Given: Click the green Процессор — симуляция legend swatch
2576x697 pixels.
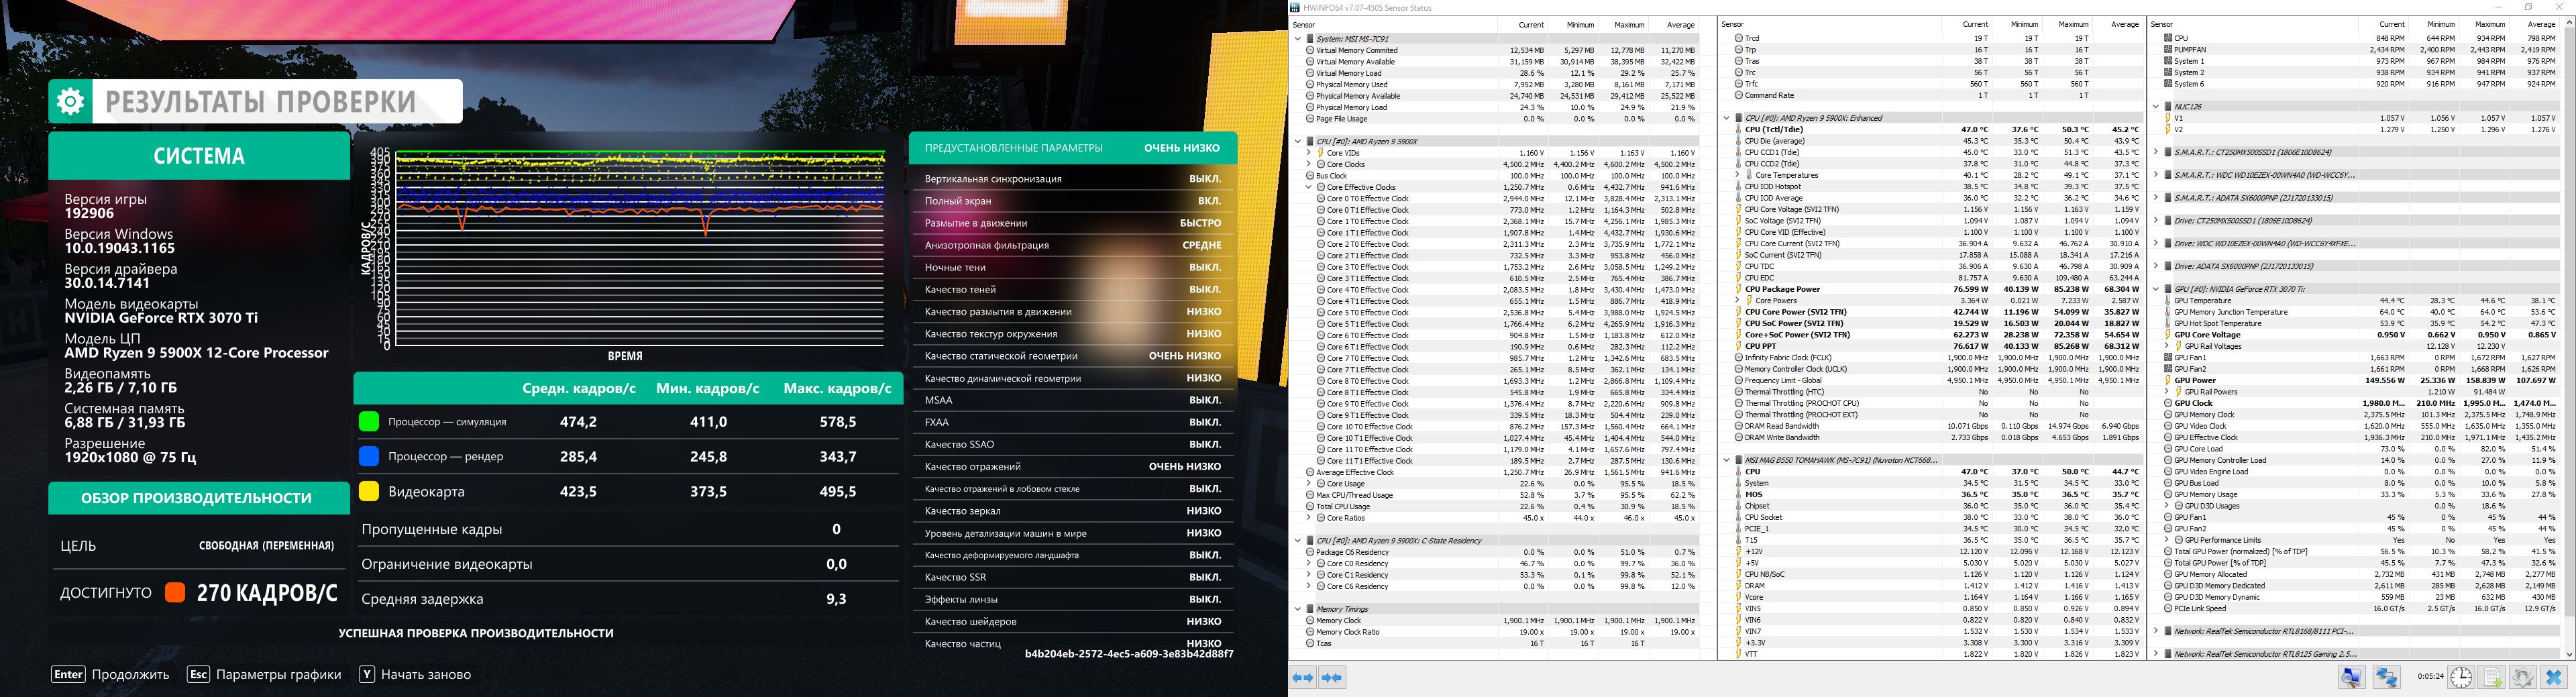Looking at the screenshot, I should click(369, 422).
